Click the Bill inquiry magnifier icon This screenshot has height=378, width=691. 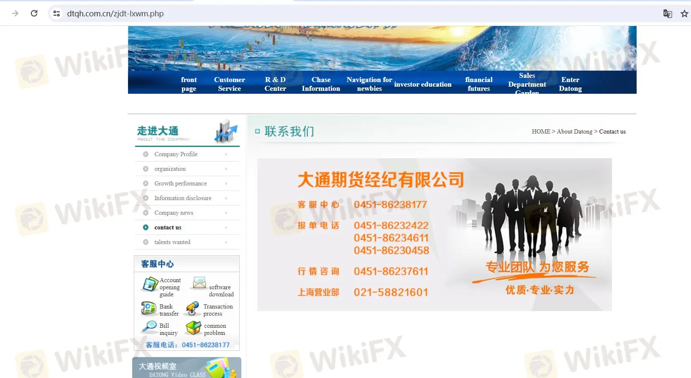pyautogui.click(x=149, y=327)
